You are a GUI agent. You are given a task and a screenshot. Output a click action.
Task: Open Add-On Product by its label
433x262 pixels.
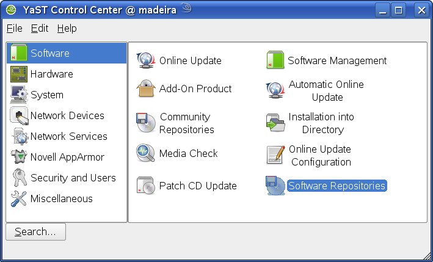tap(195, 89)
